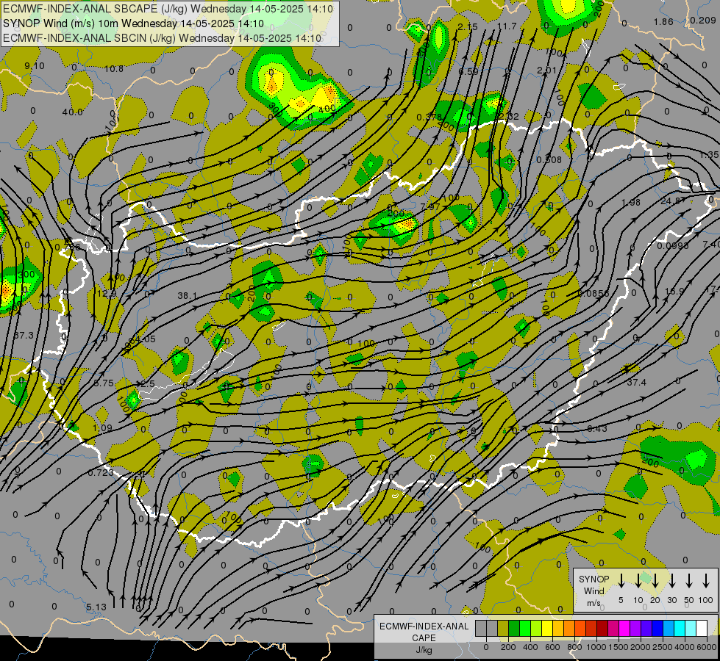This screenshot has height=661, width=720.
Task: Click the '0.508' value on the map
Action: tap(549, 159)
